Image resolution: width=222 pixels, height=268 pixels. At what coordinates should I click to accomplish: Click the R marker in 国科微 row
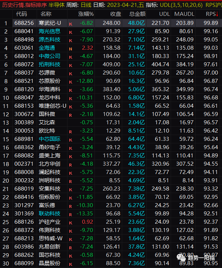tap(71, 116)
